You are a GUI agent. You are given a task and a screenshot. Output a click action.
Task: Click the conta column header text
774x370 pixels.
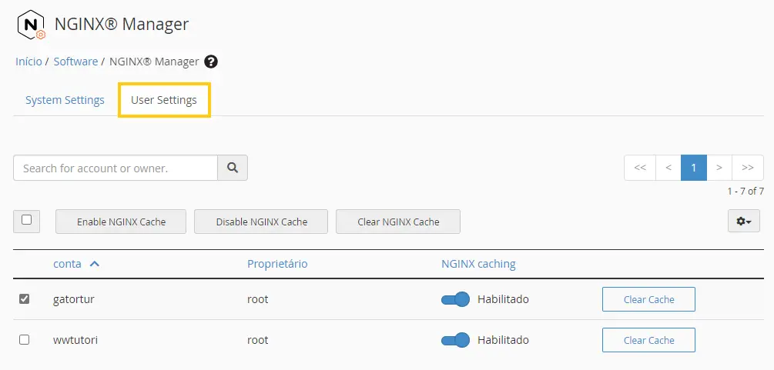(x=67, y=264)
